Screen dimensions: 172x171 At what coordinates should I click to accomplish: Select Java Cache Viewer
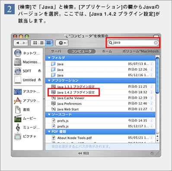click(x=100, y=98)
